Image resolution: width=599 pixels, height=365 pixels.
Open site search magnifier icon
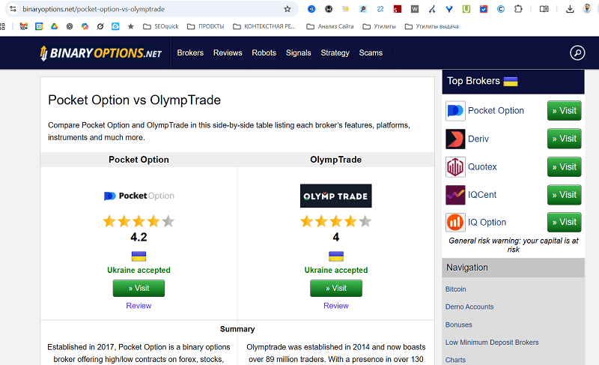point(577,52)
